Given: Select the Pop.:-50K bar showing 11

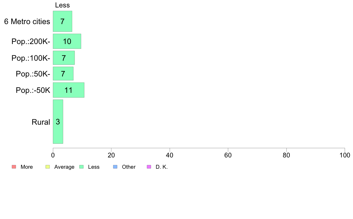Looking at the screenshot, I should [69, 90].
